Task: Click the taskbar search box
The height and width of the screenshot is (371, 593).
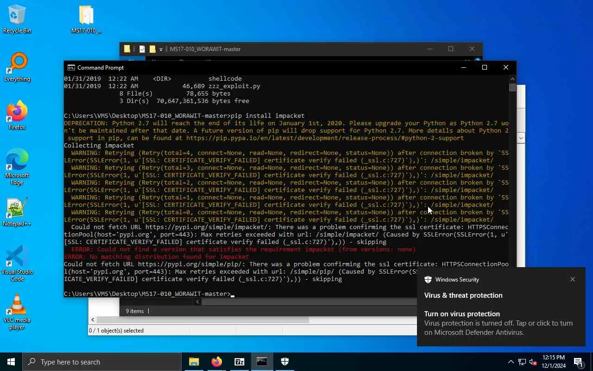Action: [x=102, y=362]
